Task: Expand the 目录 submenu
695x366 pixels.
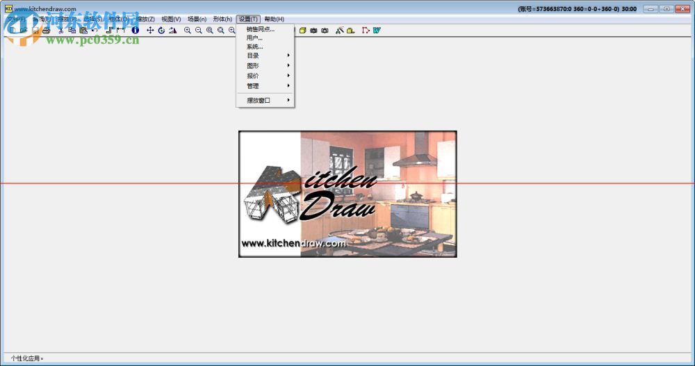Action: coord(265,56)
